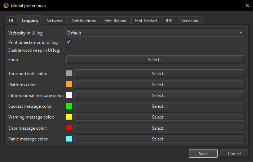Open the Hot-Restart tab
The height and width of the screenshot is (162, 253).
pos(146,21)
